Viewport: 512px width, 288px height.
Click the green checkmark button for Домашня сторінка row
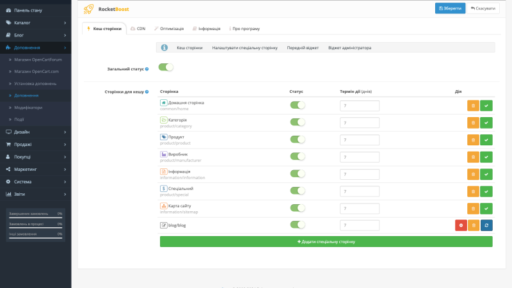click(486, 106)
